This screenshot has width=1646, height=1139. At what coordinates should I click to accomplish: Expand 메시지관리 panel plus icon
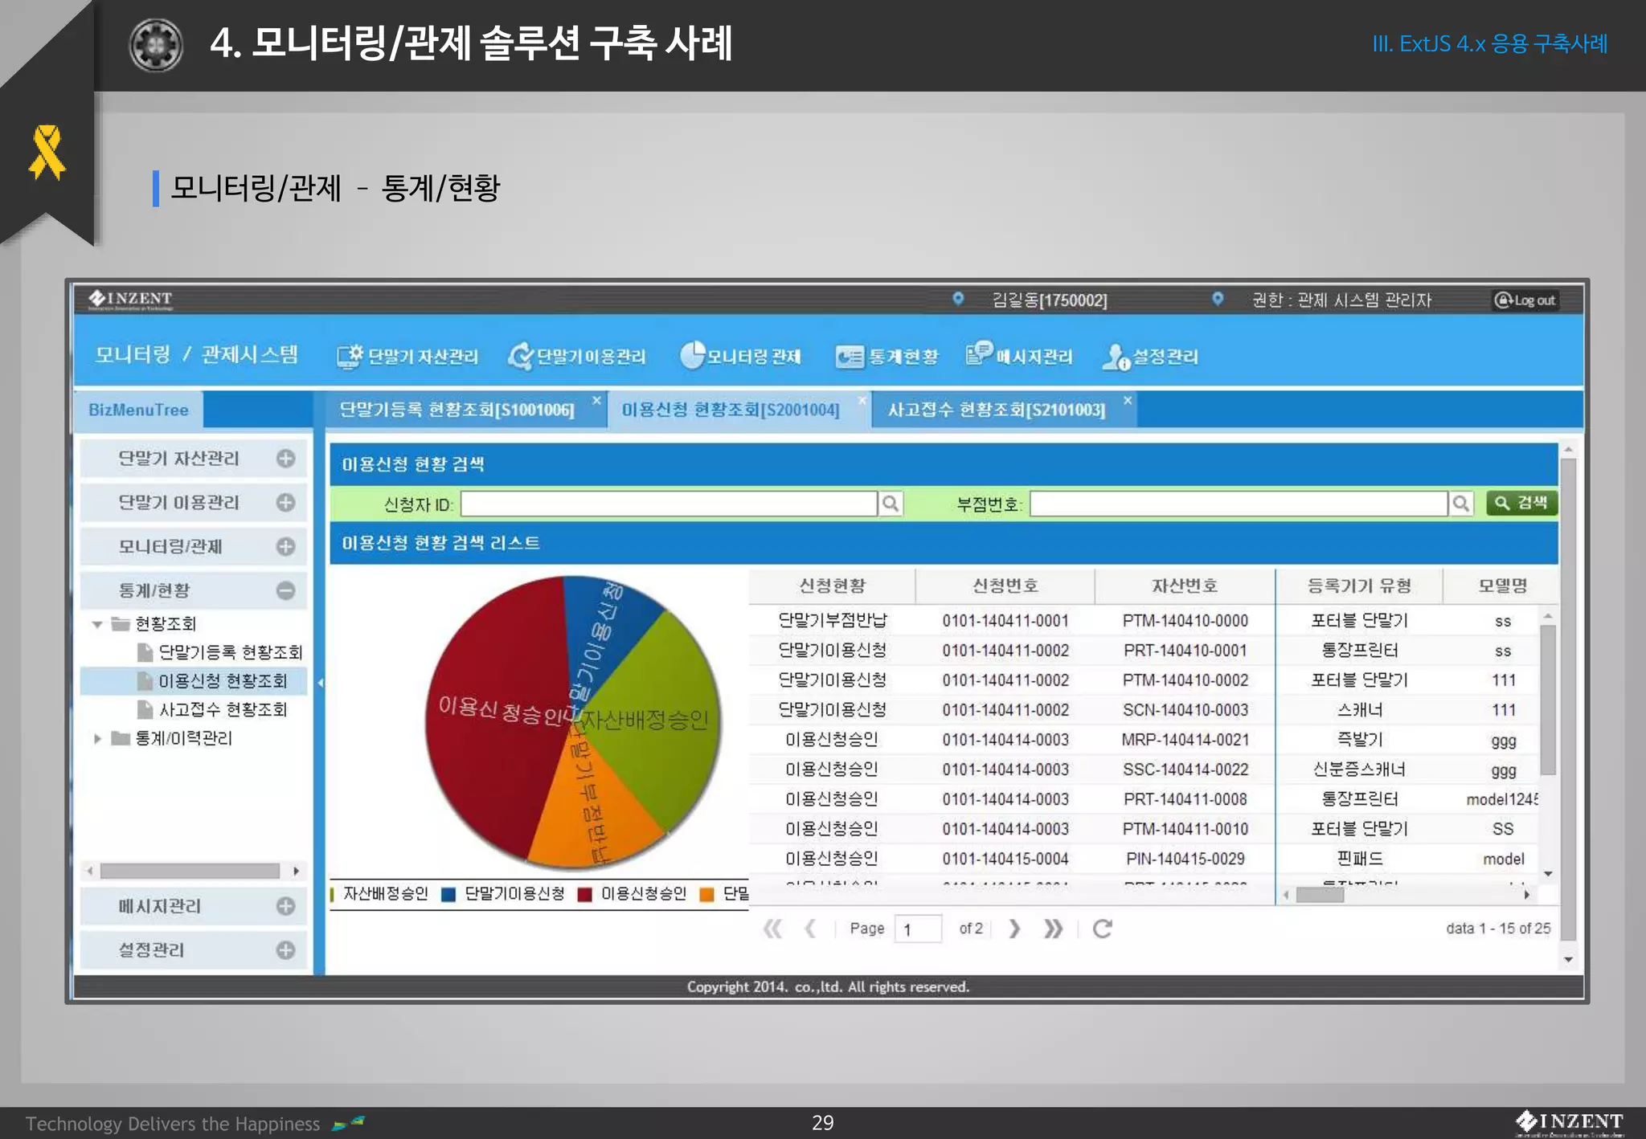285,906
